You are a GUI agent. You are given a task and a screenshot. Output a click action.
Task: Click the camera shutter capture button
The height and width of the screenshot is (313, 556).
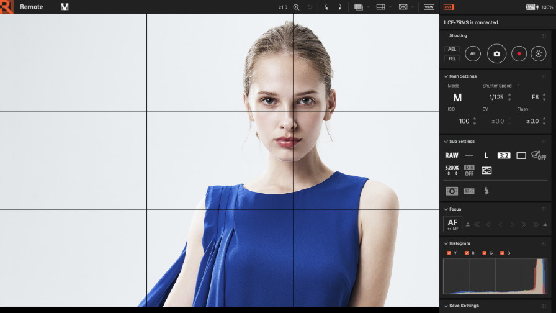click(496, 53)
